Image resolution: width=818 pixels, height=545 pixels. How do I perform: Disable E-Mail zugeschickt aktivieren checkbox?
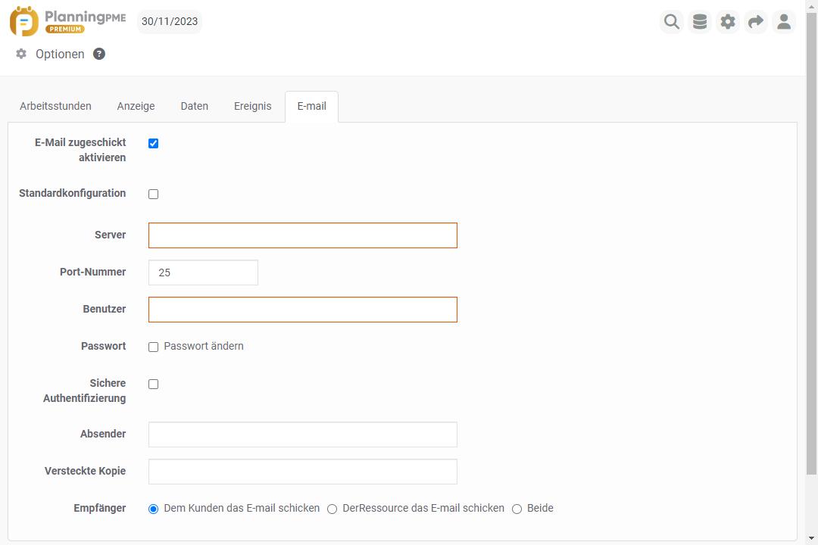click(154, 143)
